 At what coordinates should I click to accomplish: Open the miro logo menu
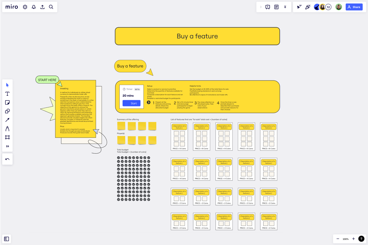coord(11,7)
